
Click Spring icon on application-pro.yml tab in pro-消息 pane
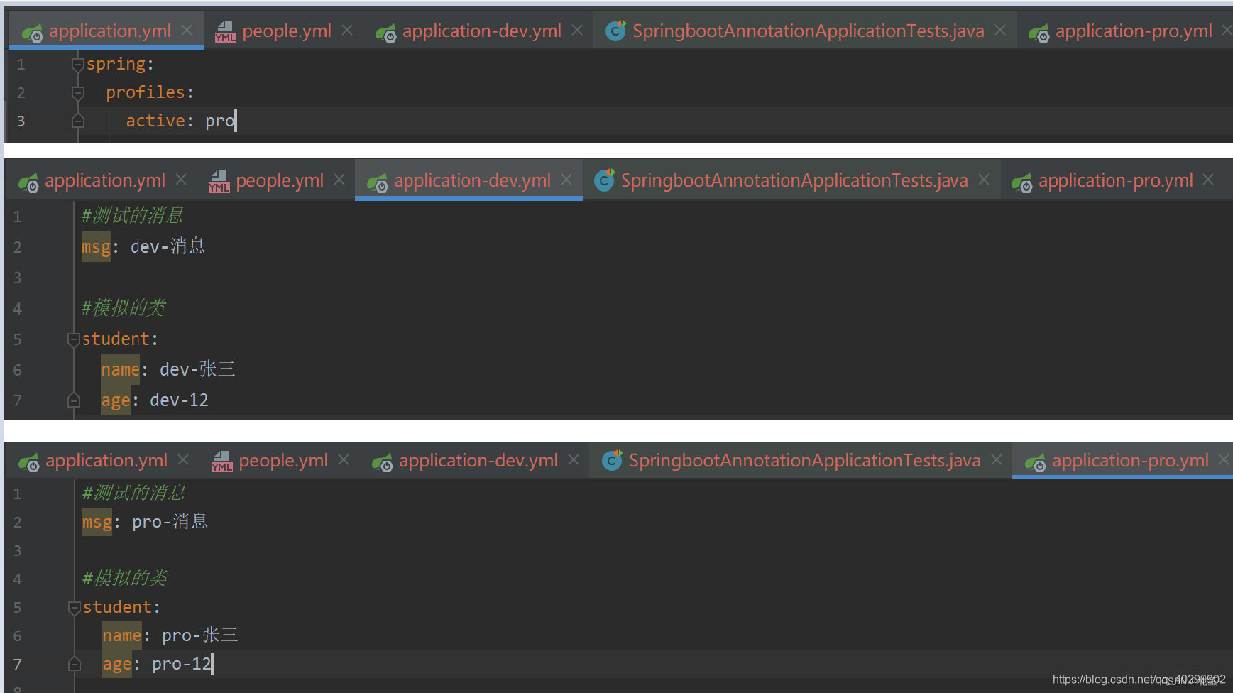[x=1036, y=462]
